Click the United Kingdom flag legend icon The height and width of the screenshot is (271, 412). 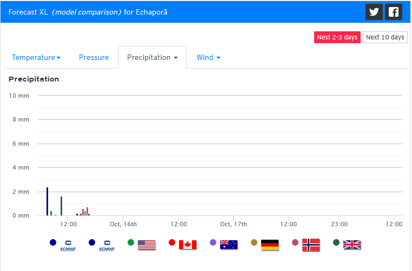click(x=352, y=245)
